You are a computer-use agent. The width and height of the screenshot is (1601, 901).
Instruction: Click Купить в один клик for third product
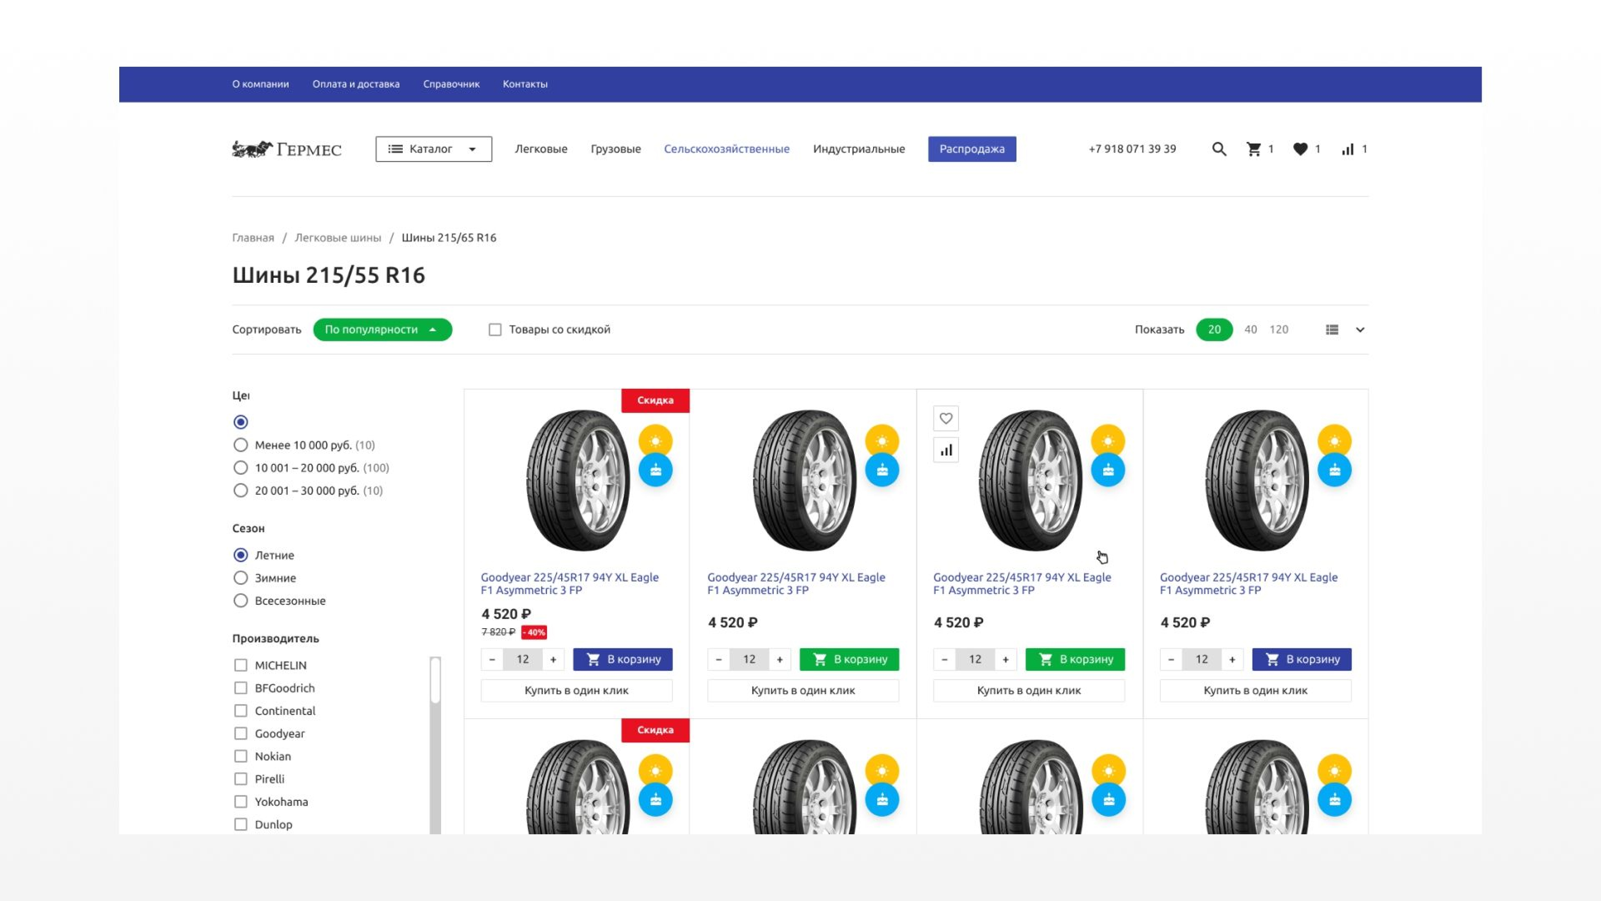[1029, 690]
